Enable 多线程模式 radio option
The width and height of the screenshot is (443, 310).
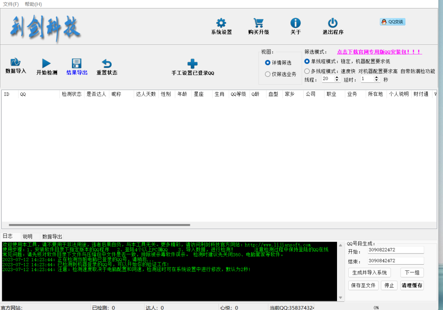307,71
